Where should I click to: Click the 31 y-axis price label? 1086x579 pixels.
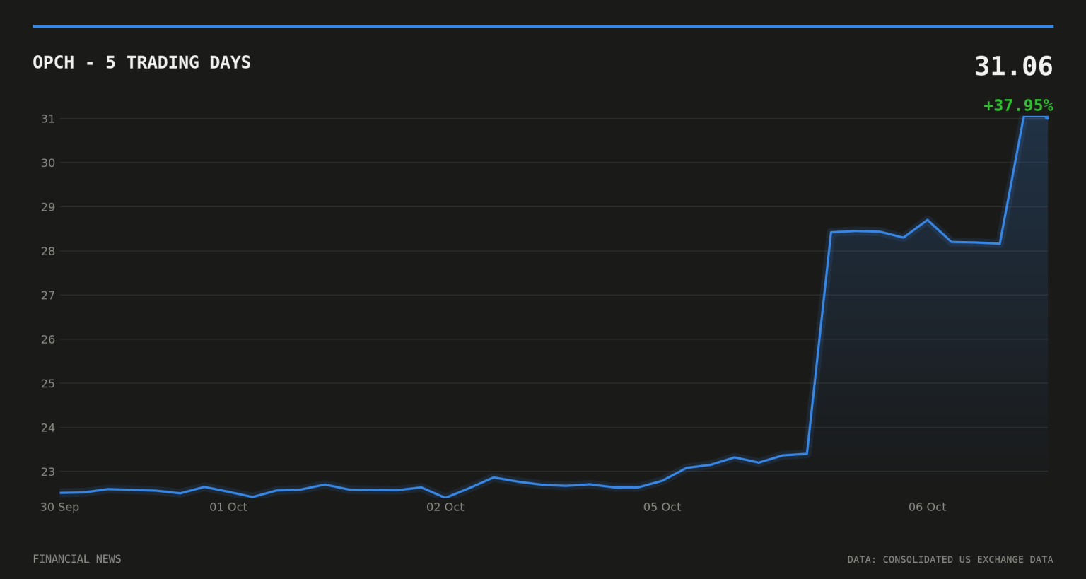(47, 119)
